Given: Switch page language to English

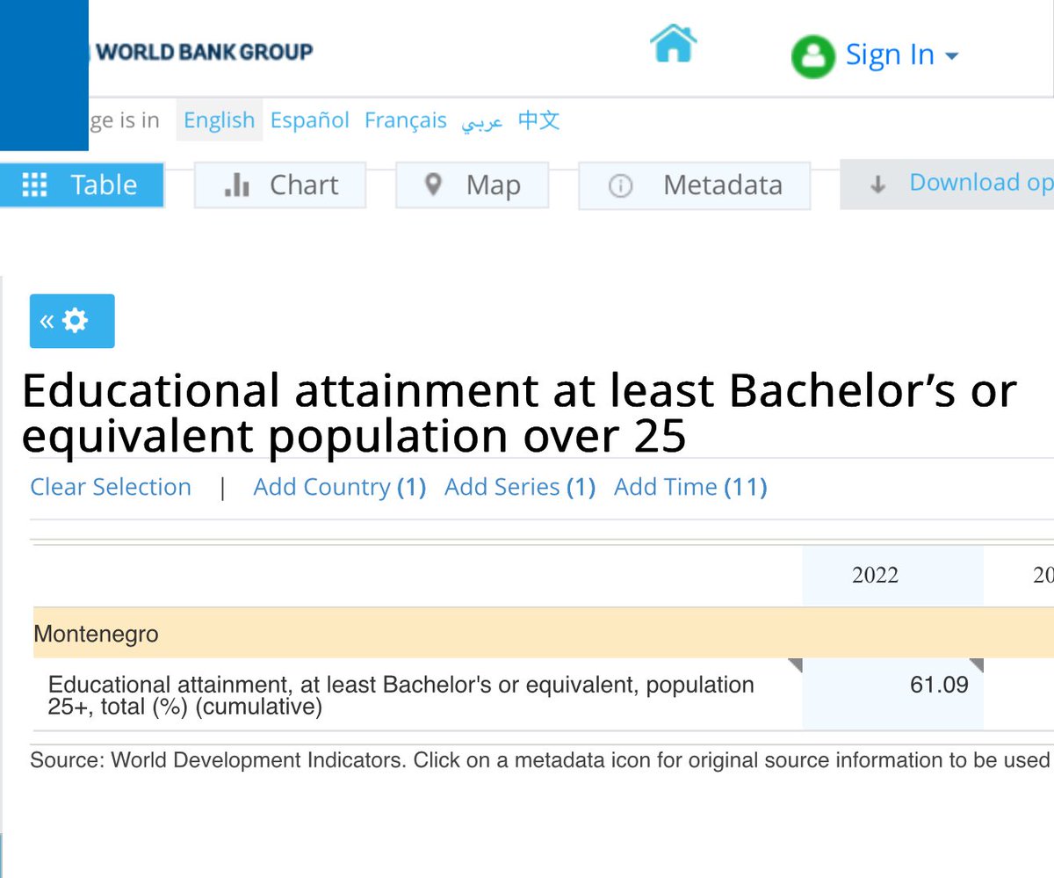Looking at the screenshot, I should point(220,120).
